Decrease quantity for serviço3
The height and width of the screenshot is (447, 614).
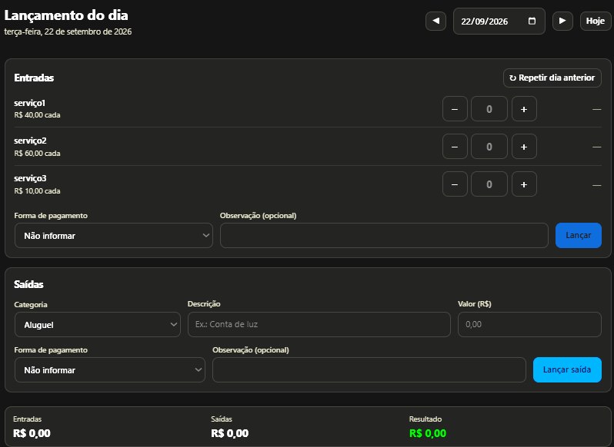(455, 184)
